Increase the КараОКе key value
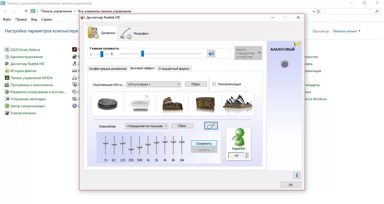Screen dimensions: 384x204 click(x=247, y=154)
